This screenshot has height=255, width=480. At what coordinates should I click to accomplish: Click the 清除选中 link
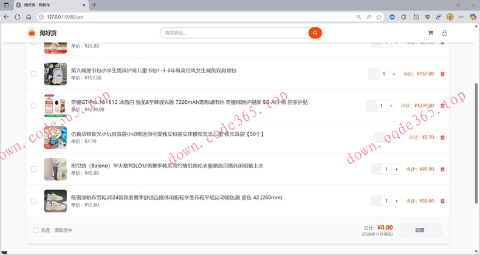(x=63, y=230)
